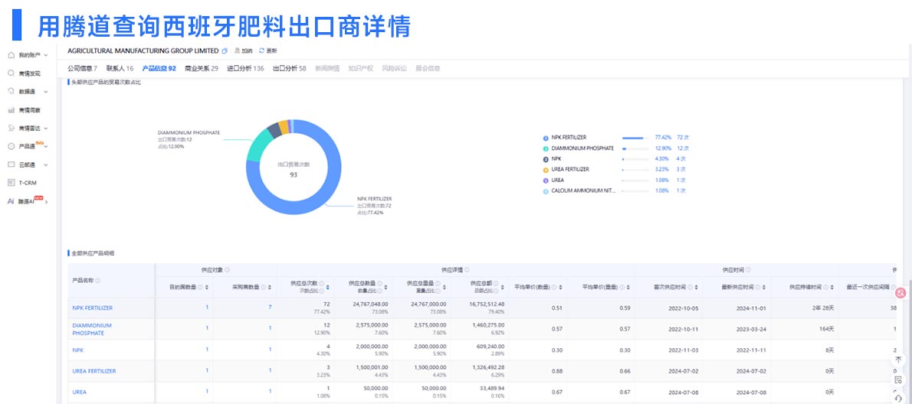Click the T-CRM icon in sidebar
This screenshot has width=912, height=404.
pyautogui.click(x=11, y=182)
